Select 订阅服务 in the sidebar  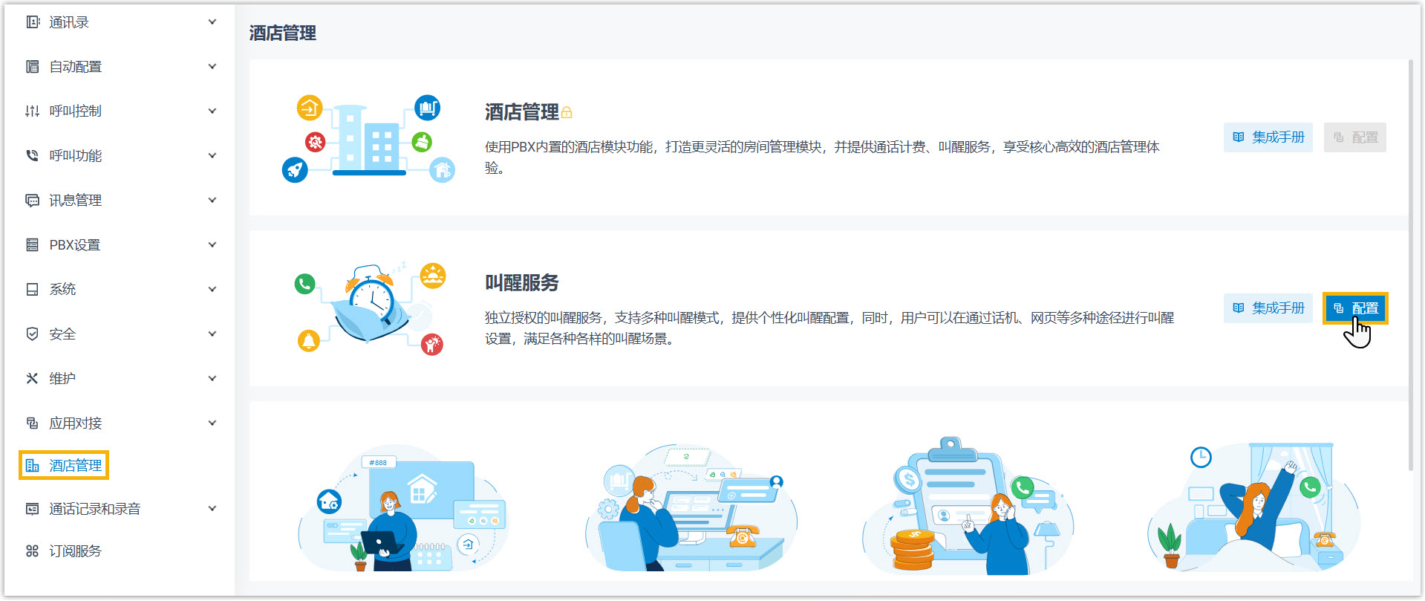[x=75, y=551]
